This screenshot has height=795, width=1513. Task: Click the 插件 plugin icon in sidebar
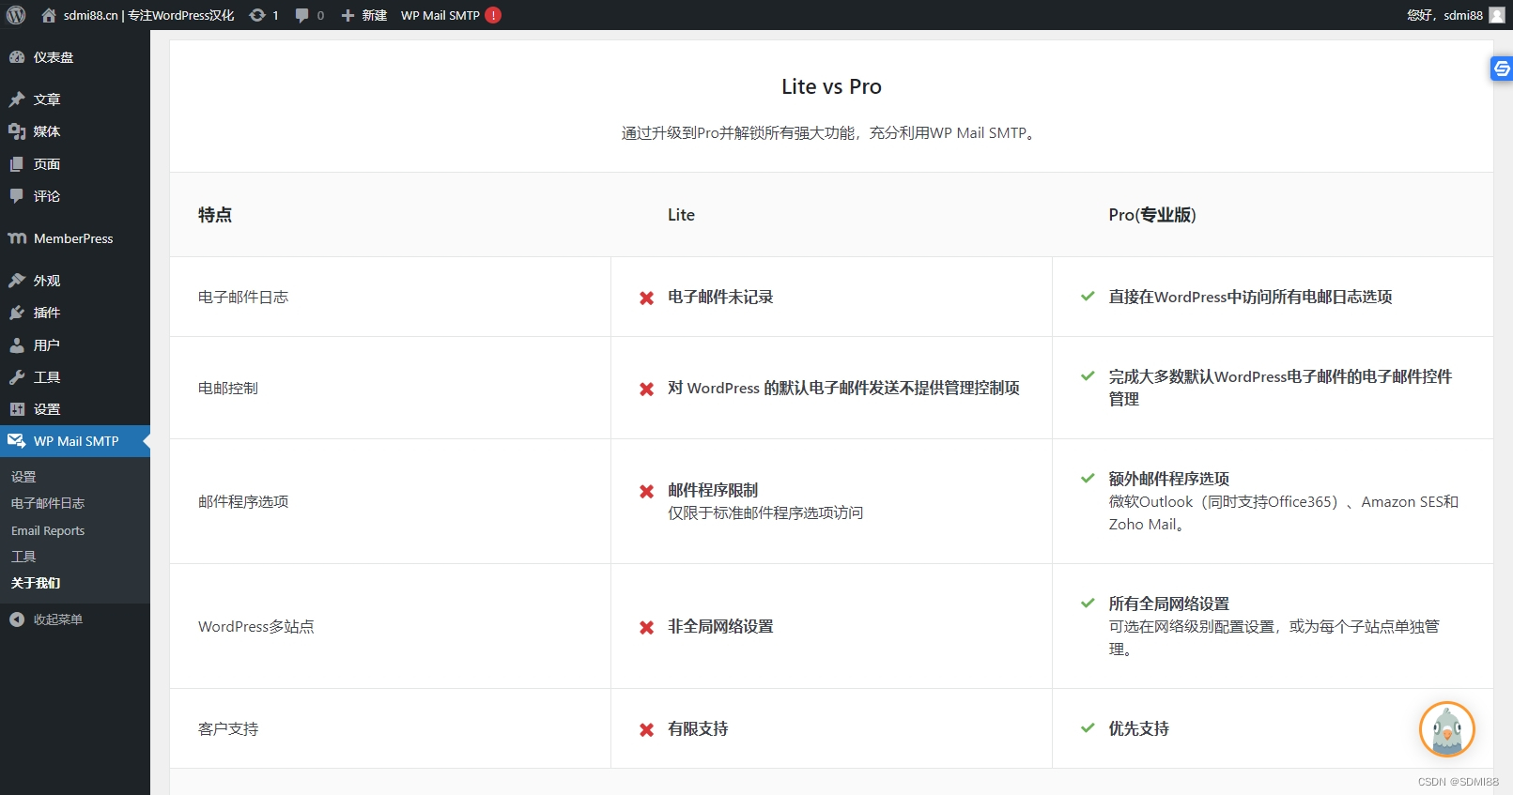pyautogui.click(x=17, y=313)
